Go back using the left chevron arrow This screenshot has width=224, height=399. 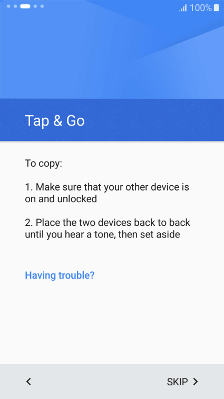coord(28,382)
